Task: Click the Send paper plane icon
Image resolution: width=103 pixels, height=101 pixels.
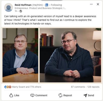Action: [85, 95]
